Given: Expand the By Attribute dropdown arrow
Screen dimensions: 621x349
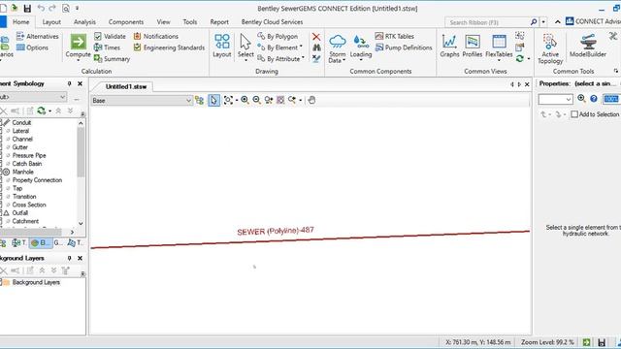Looking at the screenshot, I should [x=304, y=58].
